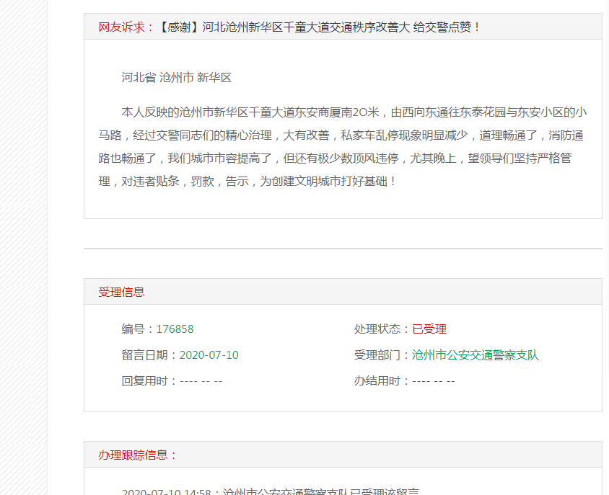This screenshot has height=495, width=609.
Task: Click the horizontal divider below the complaint box
Action: coord(343,249)
